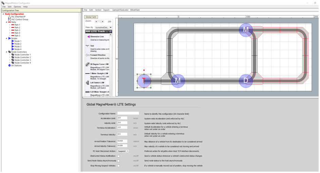Select the Left Switch LSM stencil
320x173 pixels.
pos(88,83)
